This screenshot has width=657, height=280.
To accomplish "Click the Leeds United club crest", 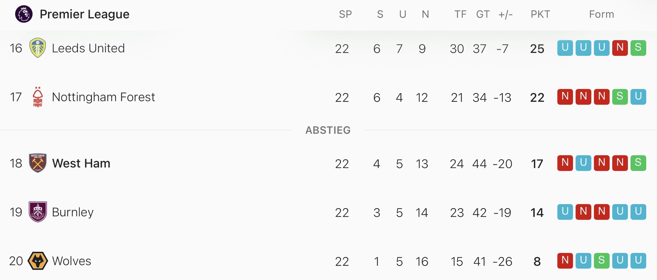I will coord(38,48).
